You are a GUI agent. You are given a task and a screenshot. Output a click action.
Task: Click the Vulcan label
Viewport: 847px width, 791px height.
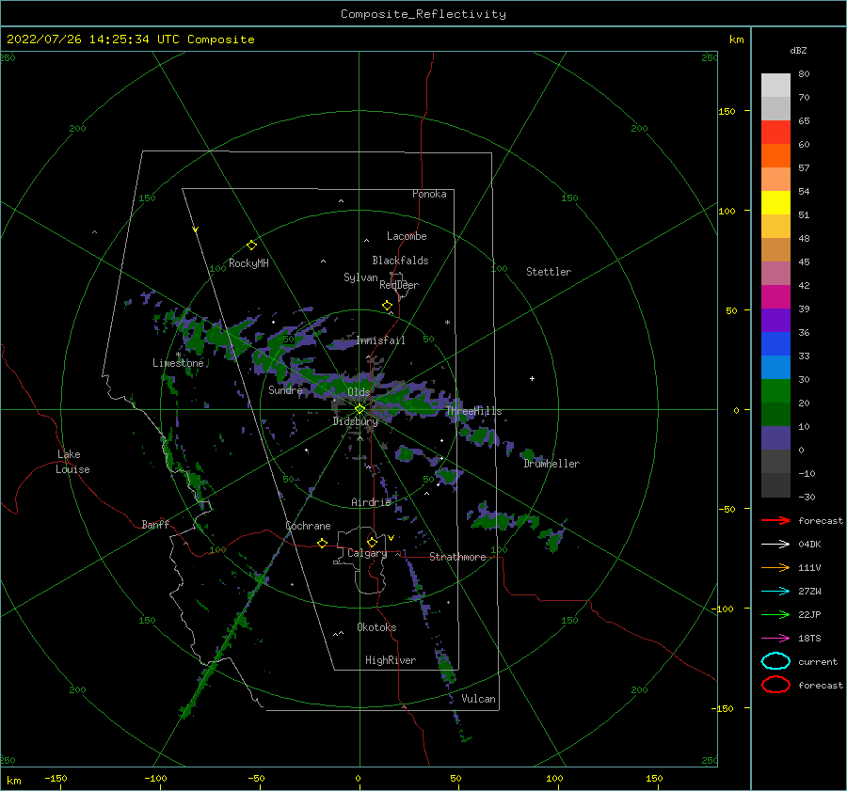[478, 699]
